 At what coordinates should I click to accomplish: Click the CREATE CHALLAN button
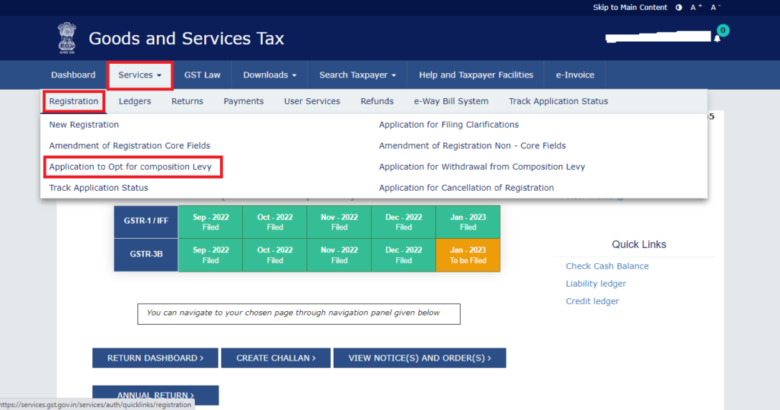click(276, 358)
